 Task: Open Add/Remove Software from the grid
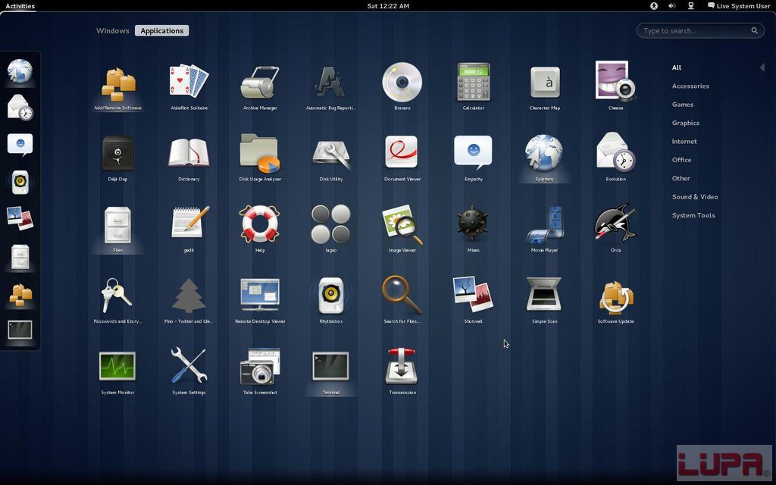click(x=117, y=86)
